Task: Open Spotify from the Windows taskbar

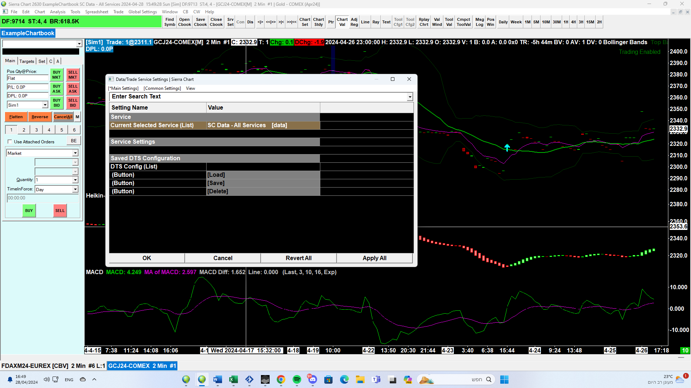Action: (297, 379)
